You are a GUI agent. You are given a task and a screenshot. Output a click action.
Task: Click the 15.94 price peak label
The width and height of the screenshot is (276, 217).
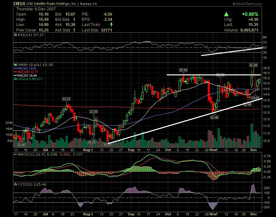[183, 70]
